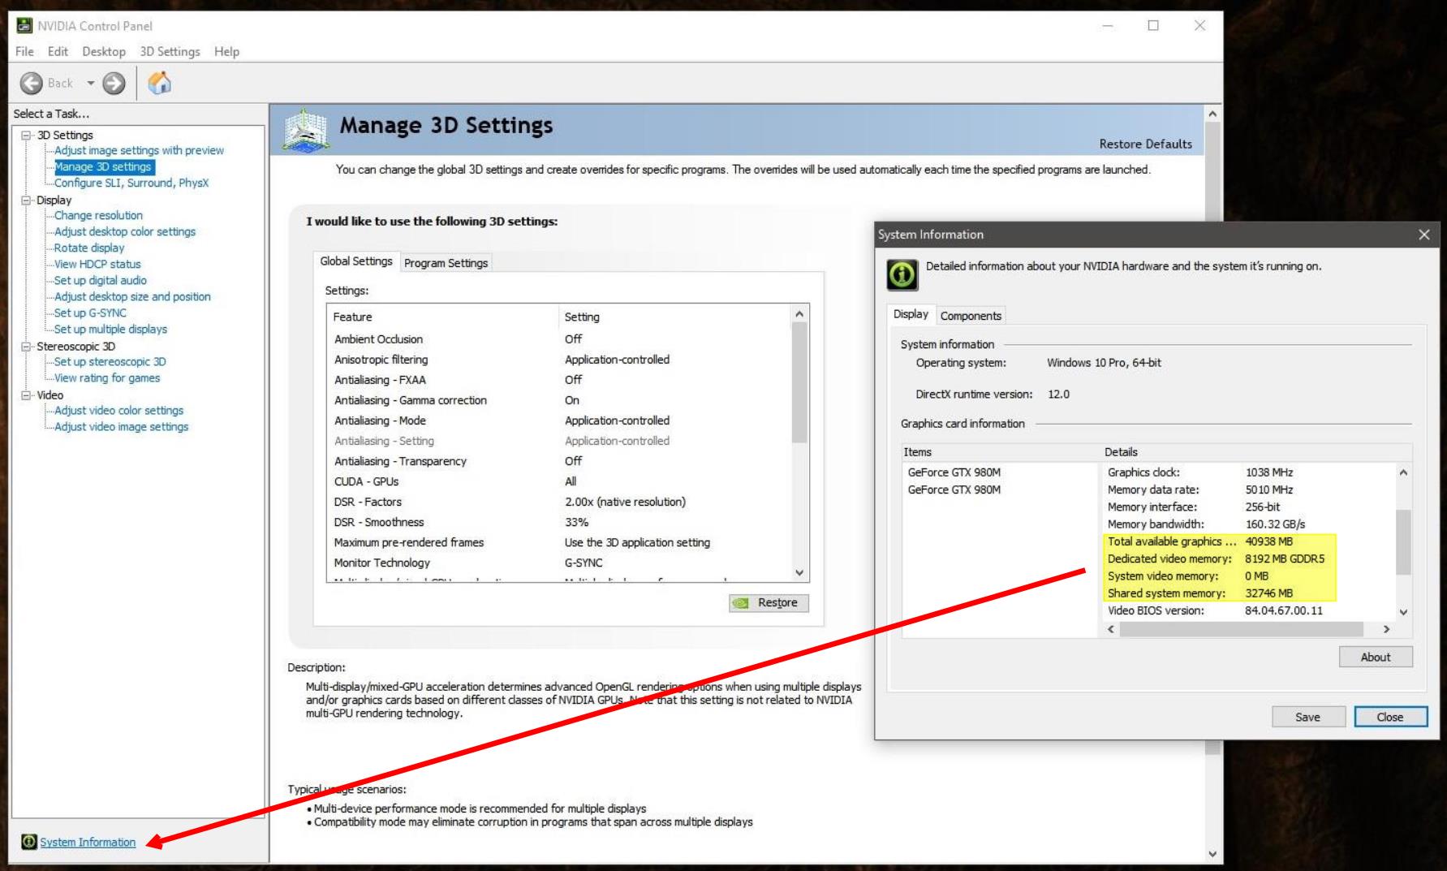Screen dimensions: 1447x871
Task: Collapse the 3D Settings tree node
Action: point(27,135)
